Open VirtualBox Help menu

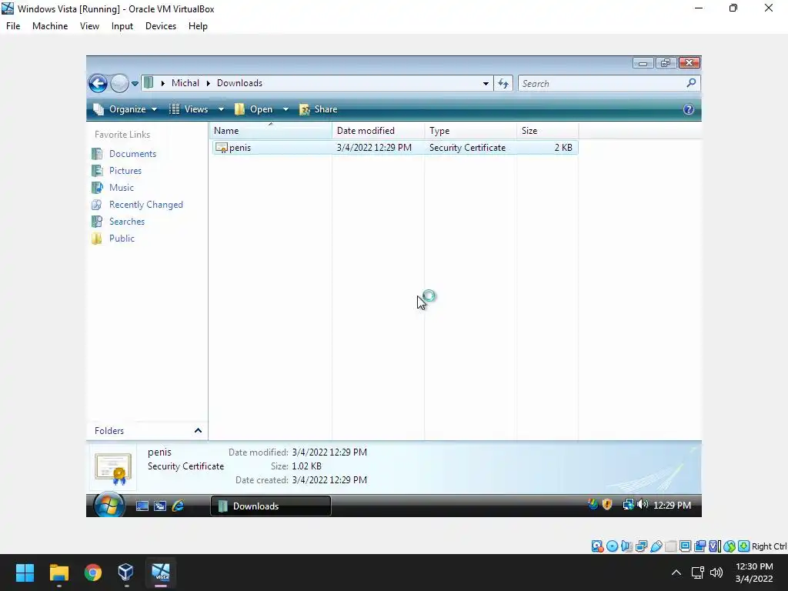[198, 26]
